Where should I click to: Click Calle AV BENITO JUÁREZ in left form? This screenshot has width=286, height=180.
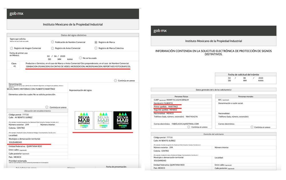click(20, 118)
